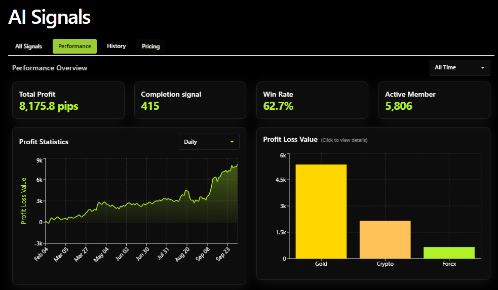Screen dimensions: 498x290
Task: Click the yellow Gold bar in the chart
Action: (321, 212)
